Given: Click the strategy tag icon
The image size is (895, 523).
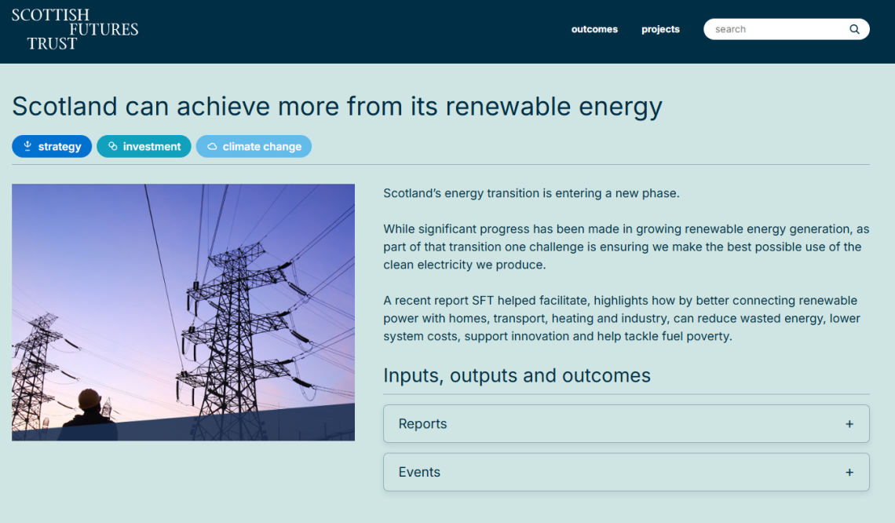Looking at the screenshot, I should click(x=27, y=146).
